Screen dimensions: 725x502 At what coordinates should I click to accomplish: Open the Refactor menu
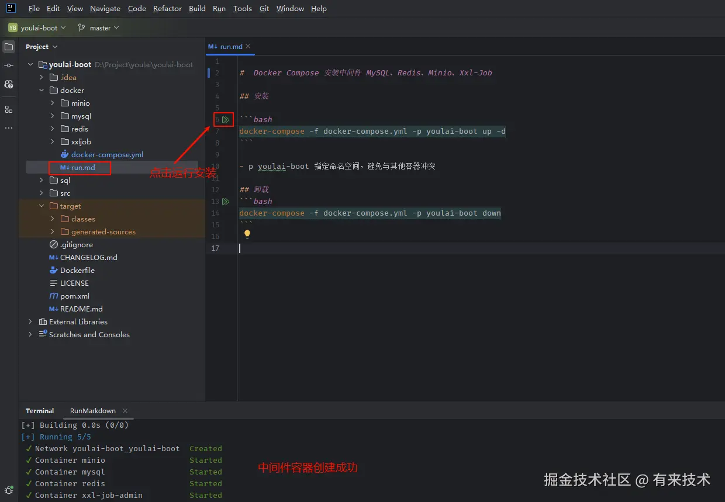[x=167, y=9]
